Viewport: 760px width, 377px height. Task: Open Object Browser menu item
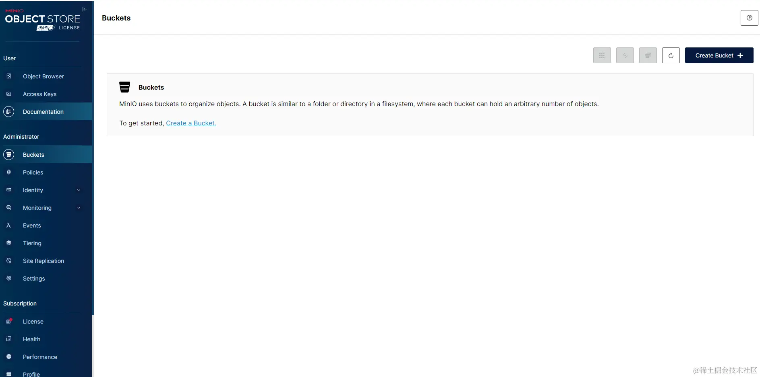pyautogui.click(x=46, y=76)
